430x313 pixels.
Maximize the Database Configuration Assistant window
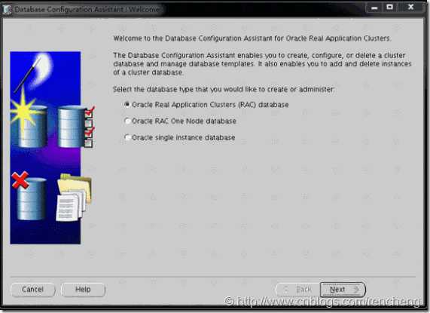point(389,8)
